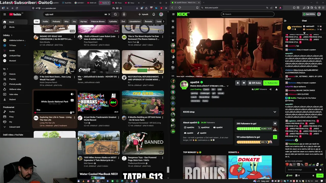The height and width of the screenshot is (183, 326).
Task: Go to Kick home sidebar icon
Action: (173, 21)
